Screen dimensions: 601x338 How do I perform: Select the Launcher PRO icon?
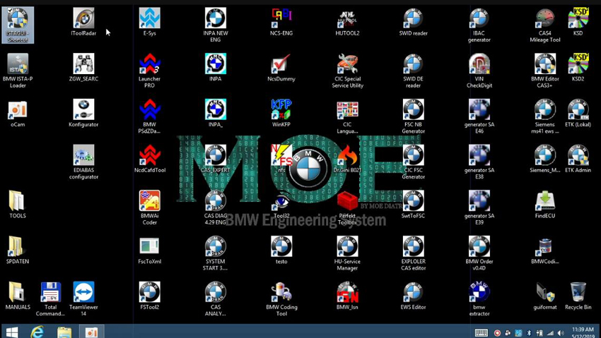(149, 71)
